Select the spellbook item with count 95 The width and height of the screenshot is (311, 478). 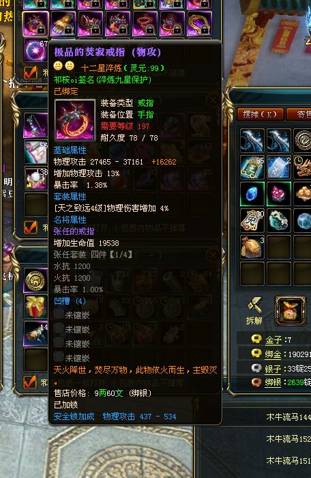252,167
